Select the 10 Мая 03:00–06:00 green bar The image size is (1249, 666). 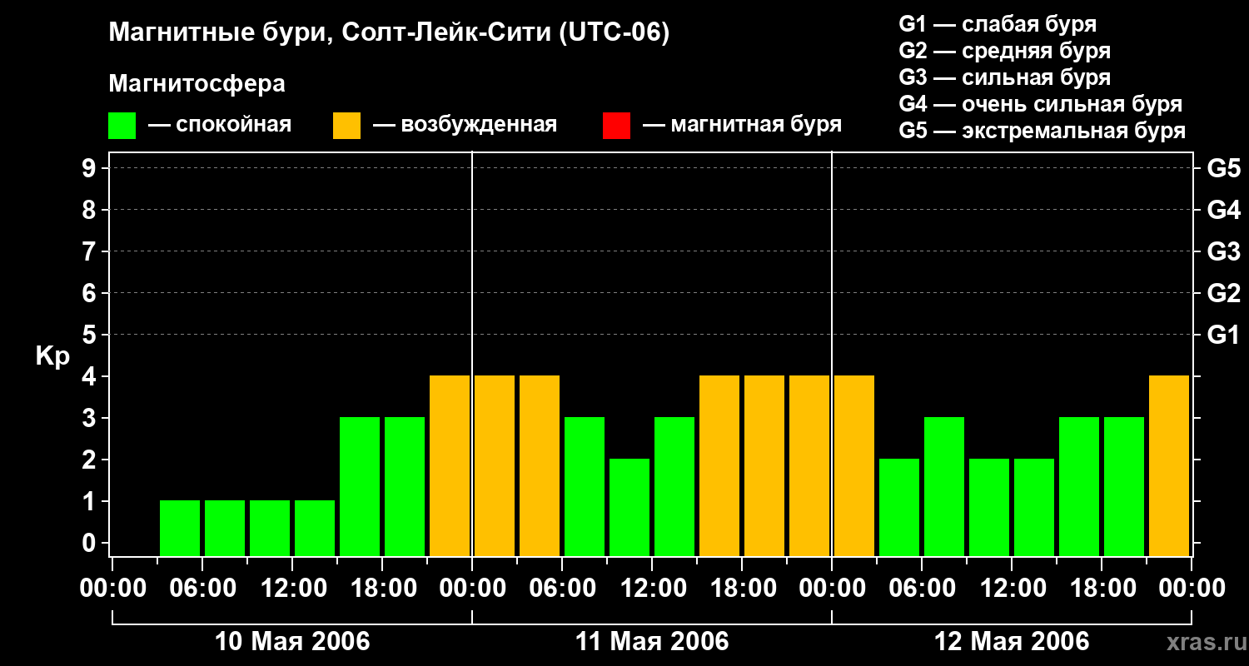click(180, 528)
